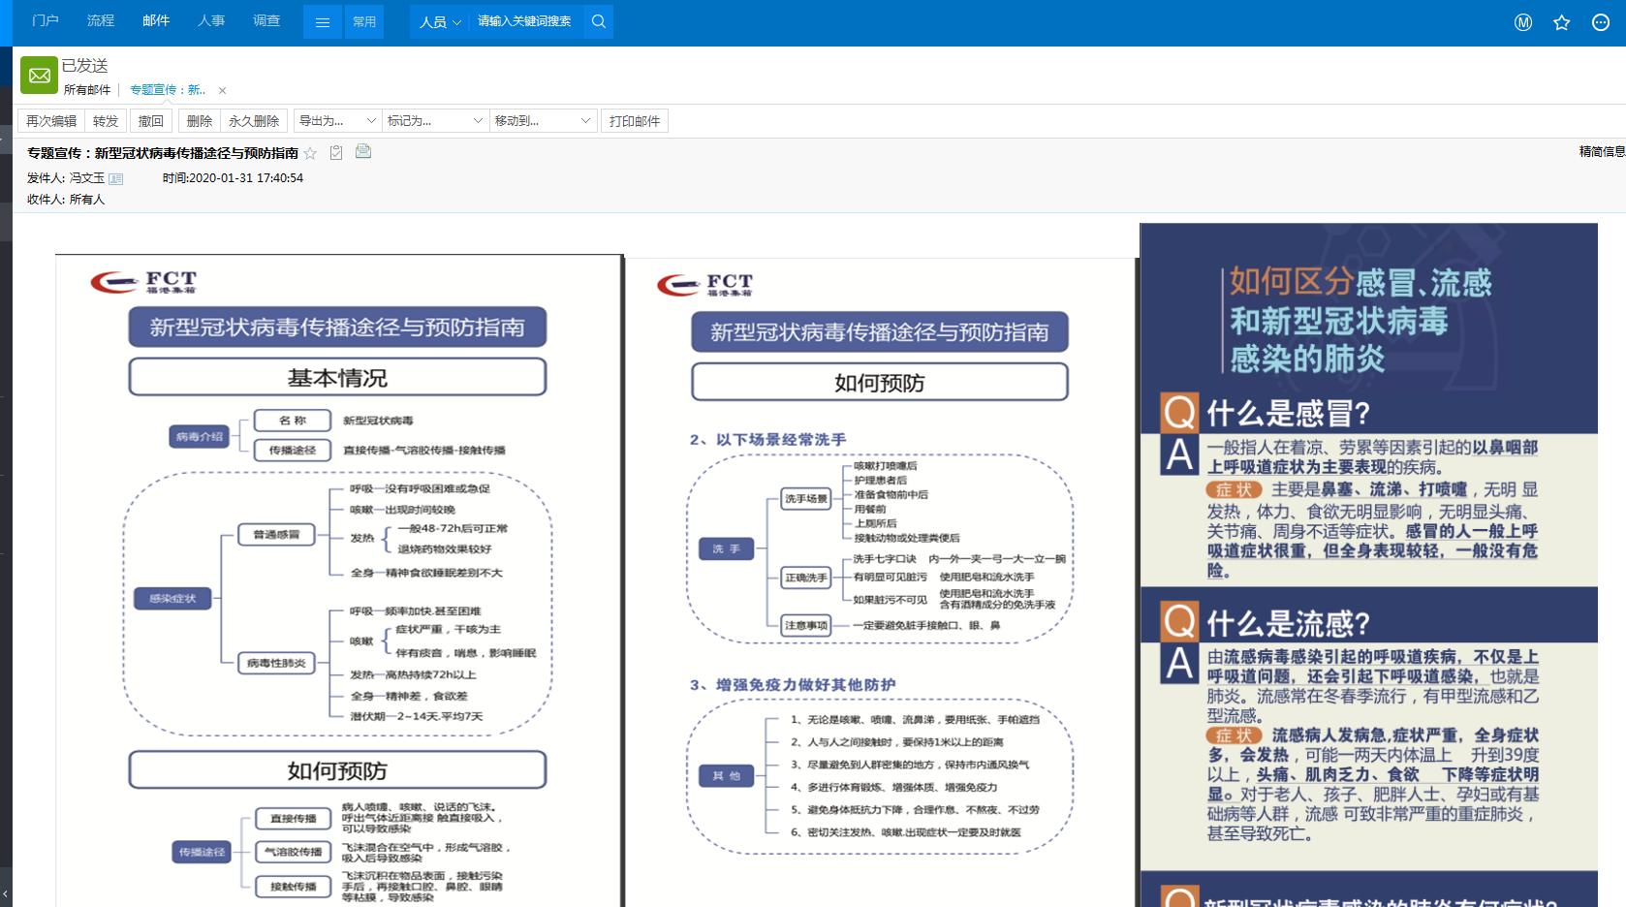Click the favorites star in top bar

coord(1561,22)
